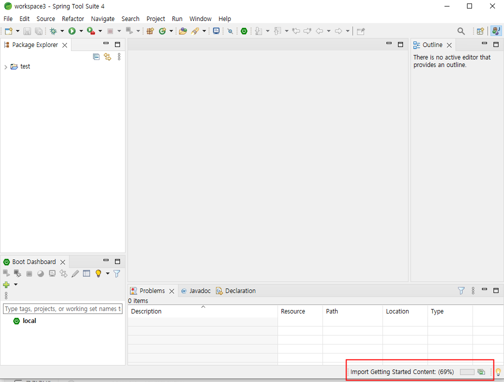The width and height of the screenshot is (504, 382).
Task: Click the Open Console monitor icon
Action: click(x=216, y=31)
